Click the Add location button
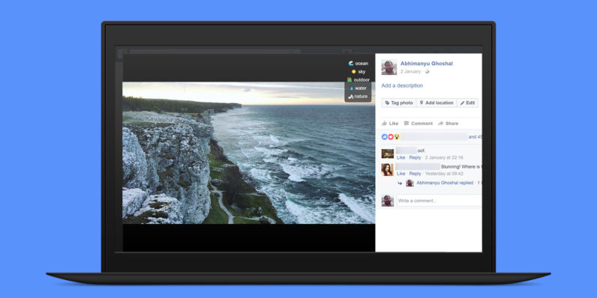The image size is (597, 298). click(436, 103)
